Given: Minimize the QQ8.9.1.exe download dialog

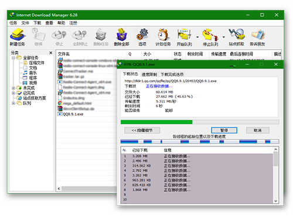Looking at the screenshot, I should coord(247,64).
